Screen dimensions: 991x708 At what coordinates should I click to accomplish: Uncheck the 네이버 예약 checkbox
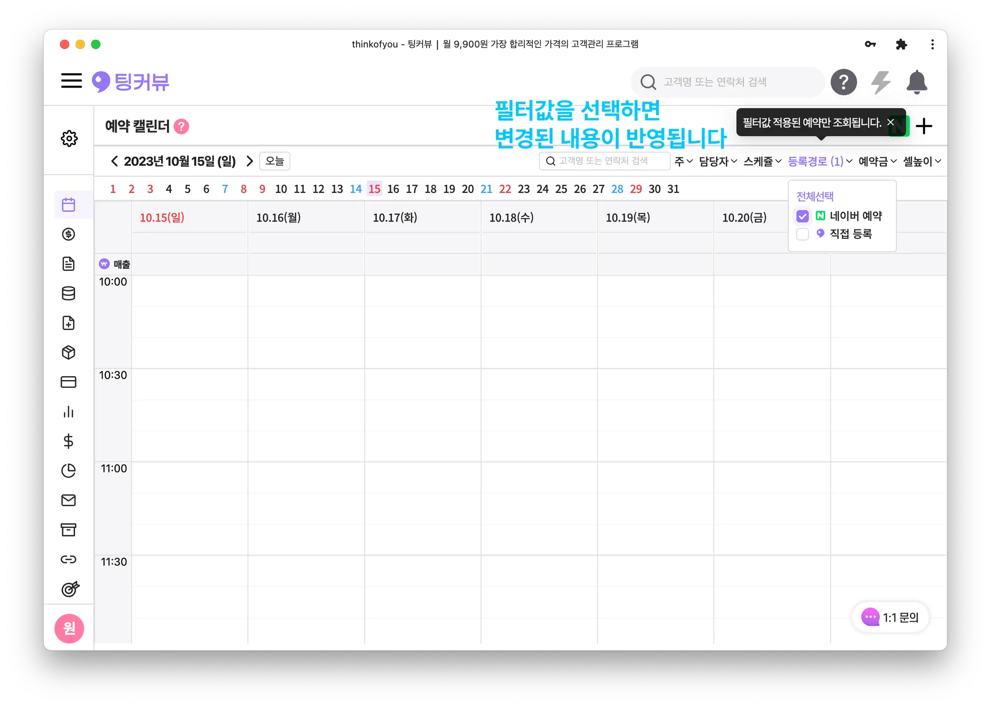tap(802, 216)
